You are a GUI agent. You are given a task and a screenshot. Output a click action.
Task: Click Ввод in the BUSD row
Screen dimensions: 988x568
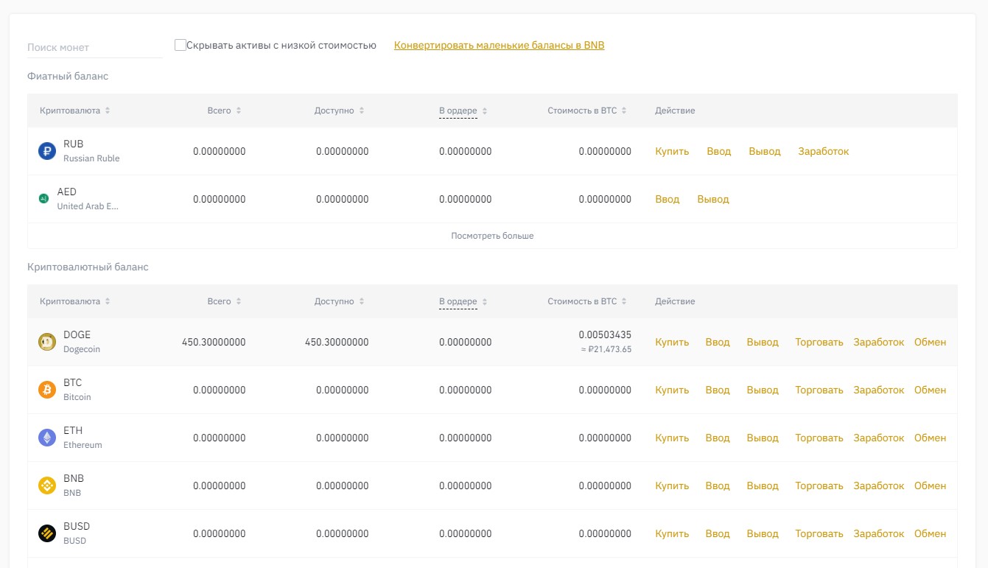click(718, 533)
